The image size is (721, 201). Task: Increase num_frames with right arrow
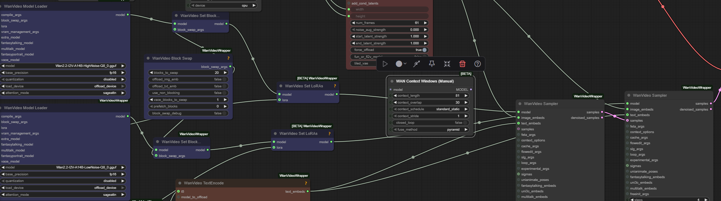tap(425, 23)
